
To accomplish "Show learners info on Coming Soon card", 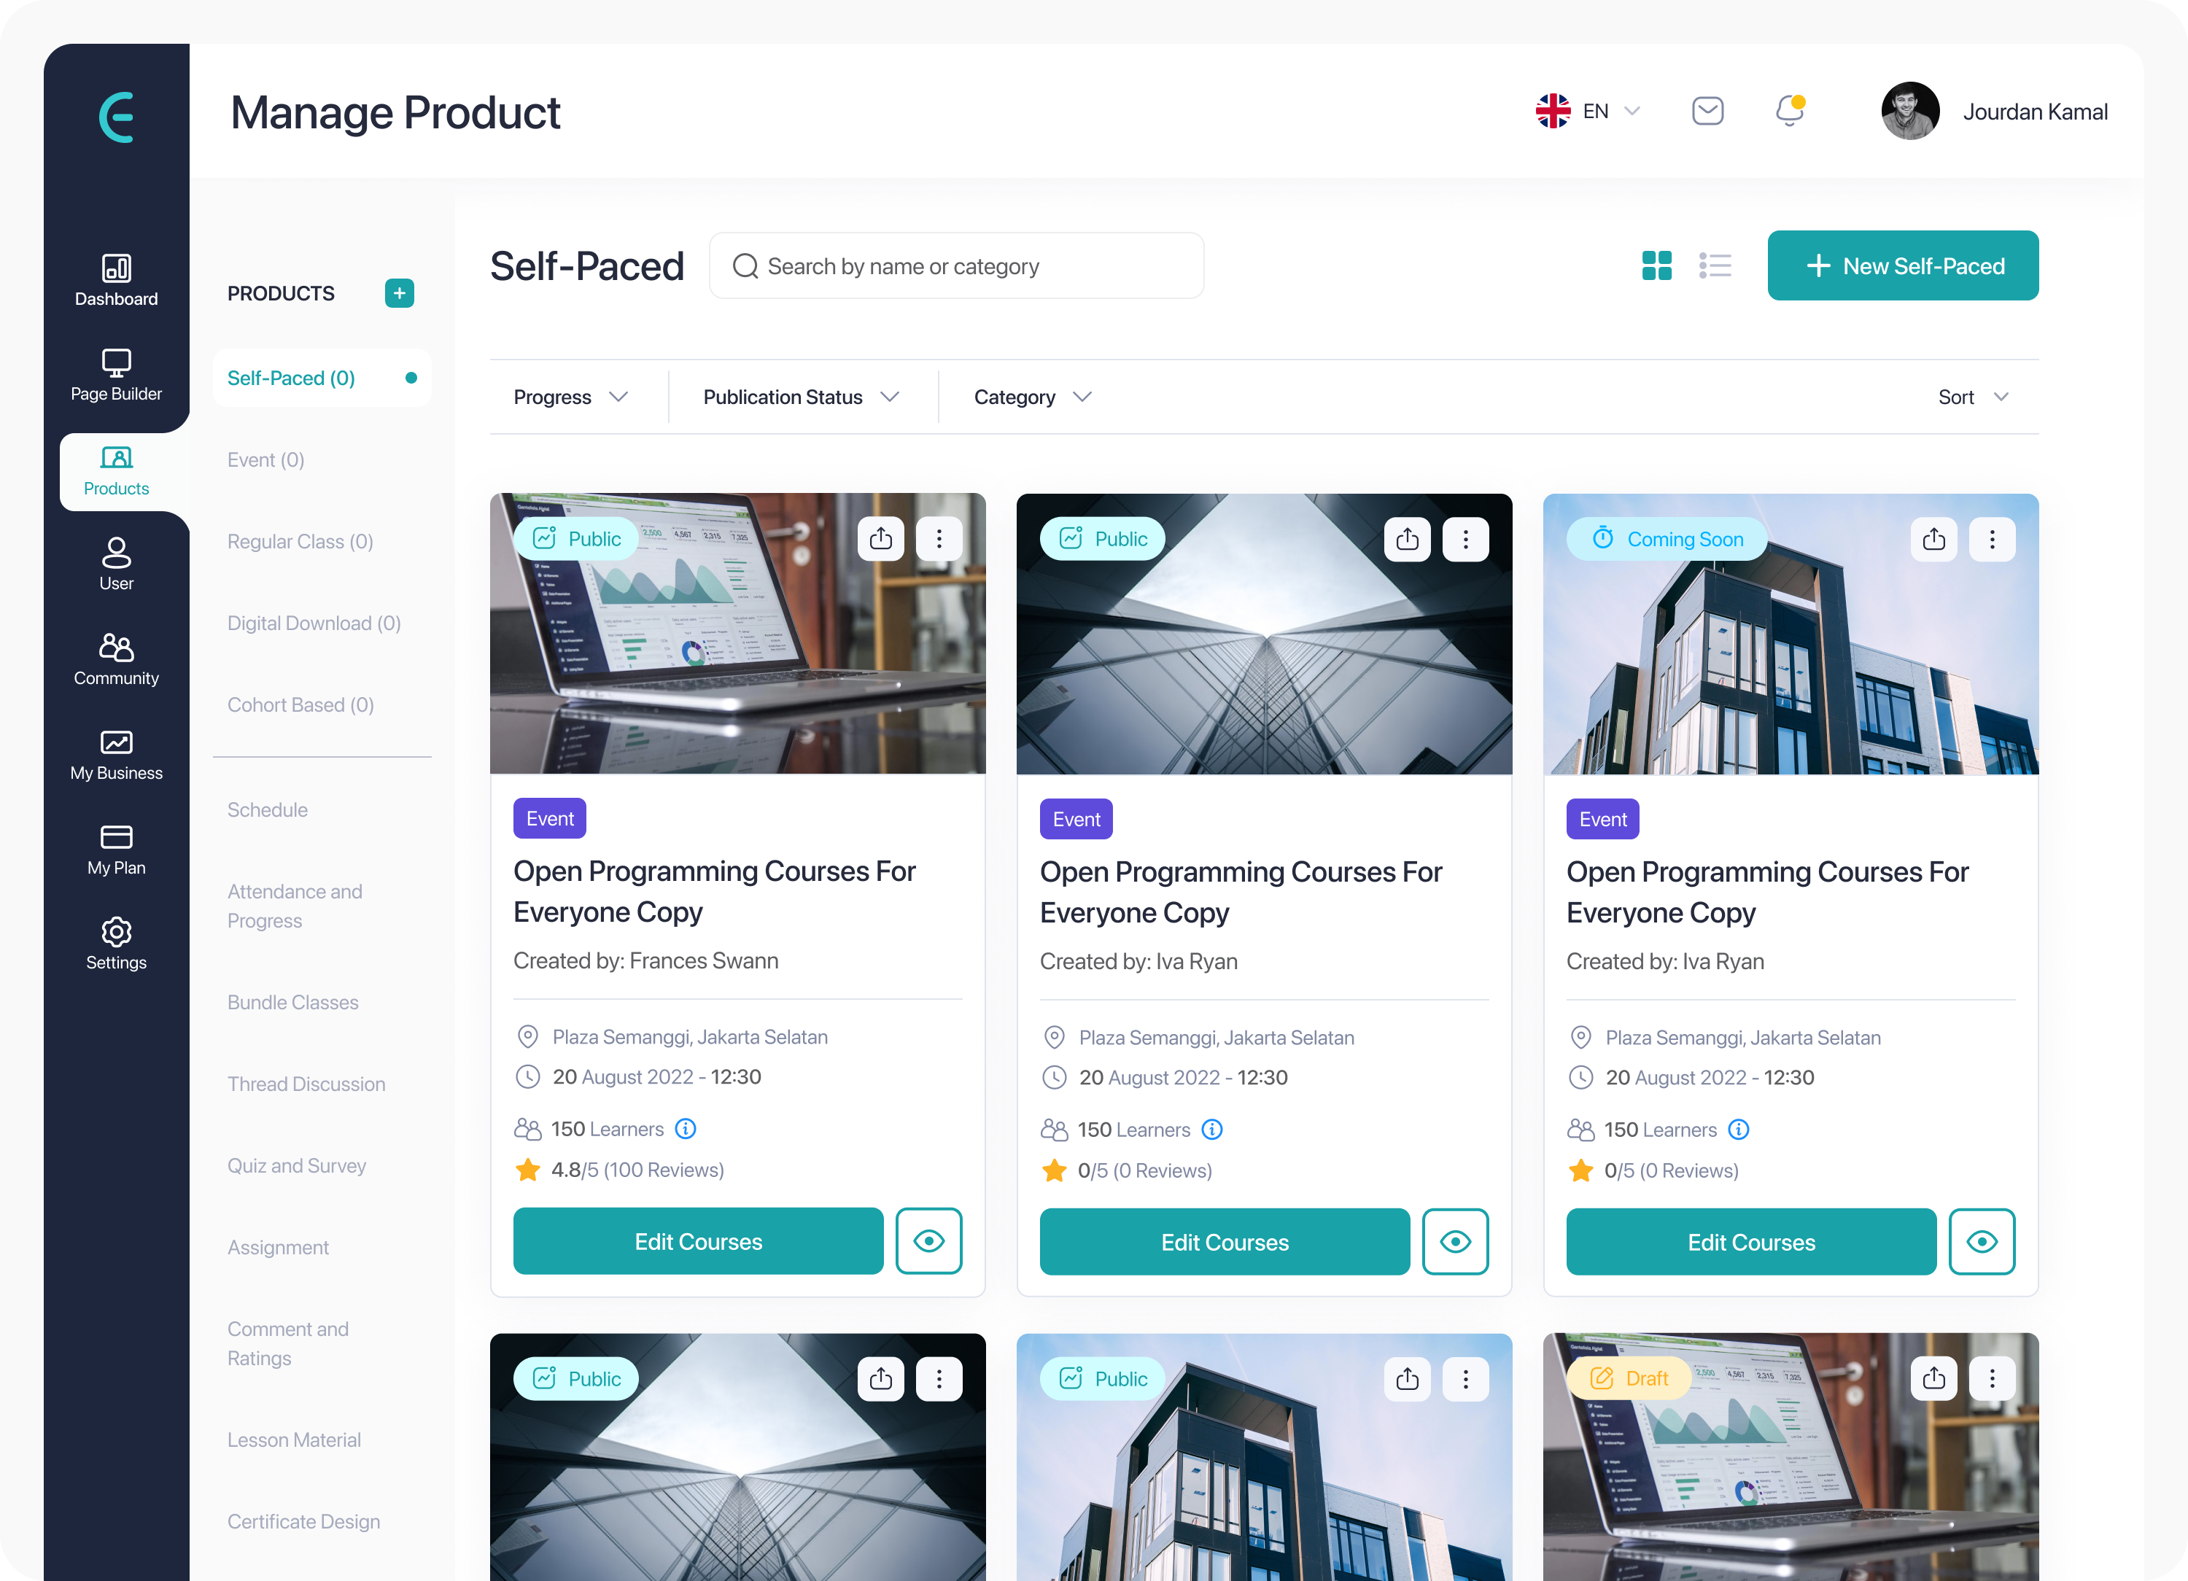I will click(x=1739, y=1130).
